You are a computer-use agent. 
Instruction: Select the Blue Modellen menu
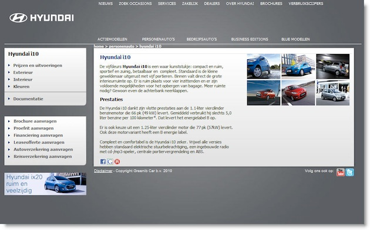coord(295,39)
